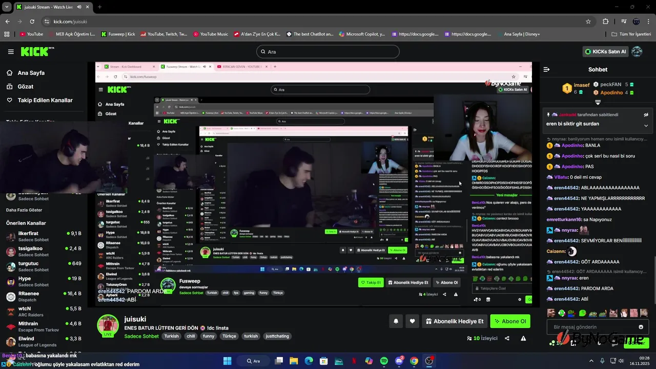Viewport: 656px width, 369px height.
Task: Click the juisuki channel avatar
Action: (x=108, y=325)
